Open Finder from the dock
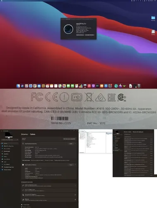This screenshot has height=208, width=157. (x=18, y=86)
